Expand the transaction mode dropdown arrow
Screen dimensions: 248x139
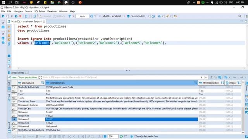pyautogui.click(x=73, y=16)
